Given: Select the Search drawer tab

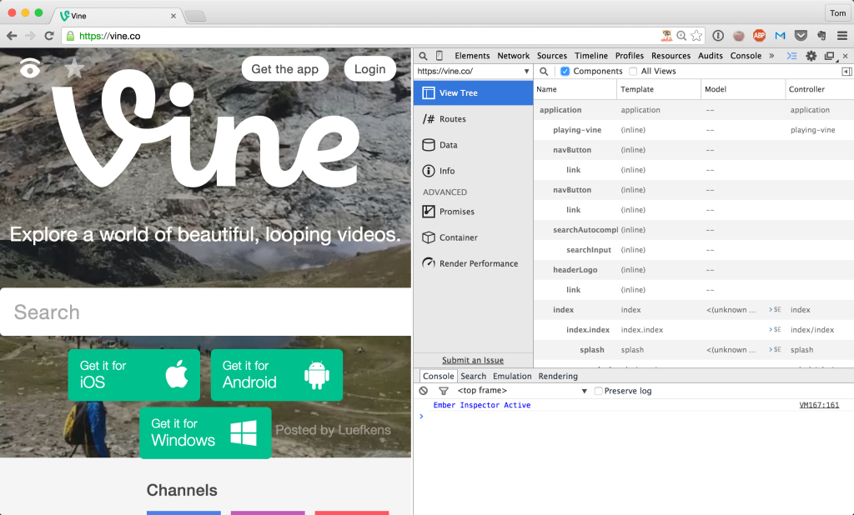Looking at the screenshot, I should click(474, 376).
